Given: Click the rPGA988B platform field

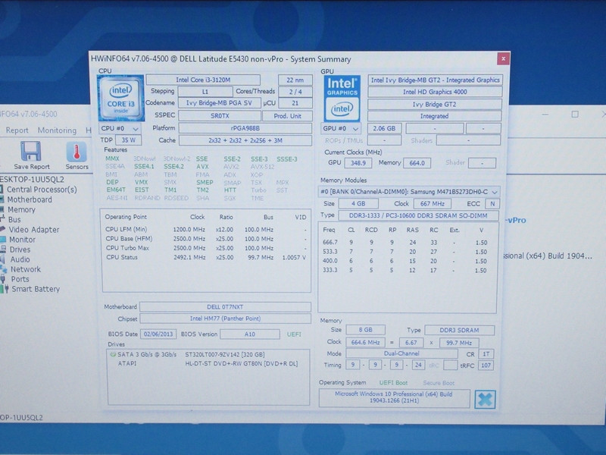Looking at the screenshot, I should pos(245,128).
